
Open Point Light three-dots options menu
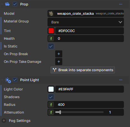pyautogui.click(x=121, y=80)
